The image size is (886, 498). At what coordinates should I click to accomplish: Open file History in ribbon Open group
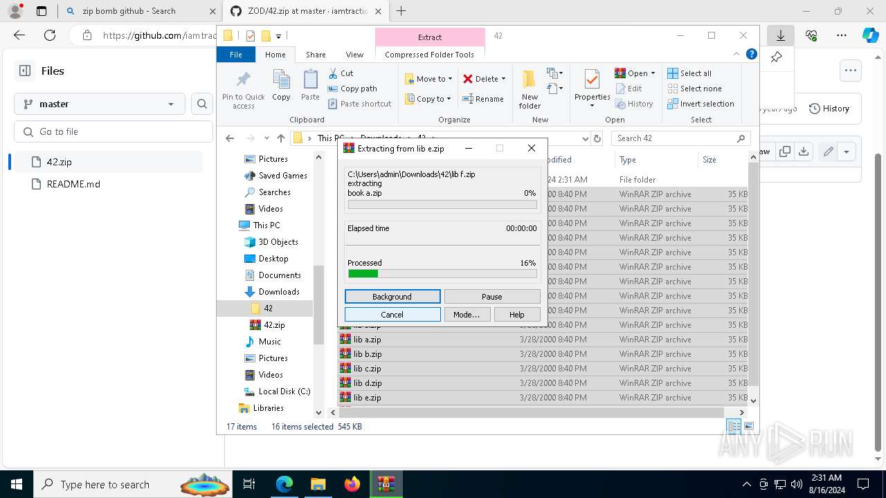pos(633,104)
